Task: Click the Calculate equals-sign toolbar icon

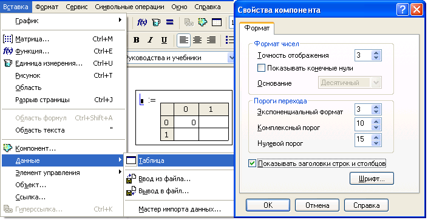Action: 170,22
